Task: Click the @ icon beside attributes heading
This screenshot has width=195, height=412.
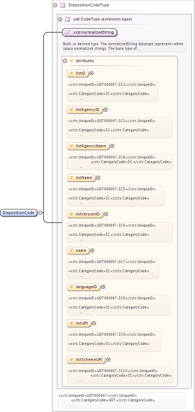Action: [71, 61]
